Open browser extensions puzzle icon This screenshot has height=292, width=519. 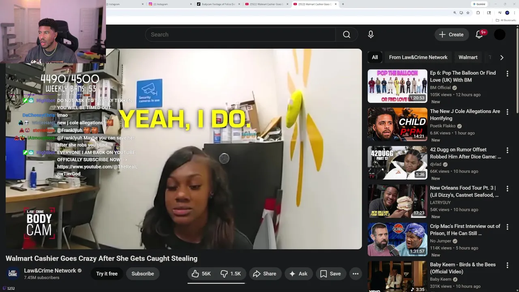[478, 13]
